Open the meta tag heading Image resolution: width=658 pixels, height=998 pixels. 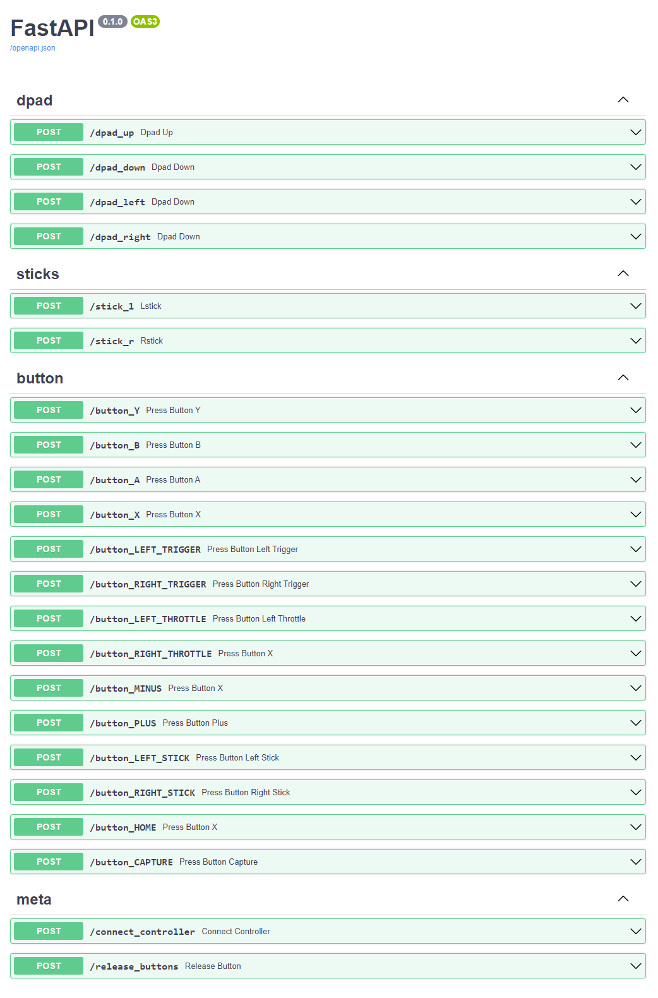coord(34,899)
